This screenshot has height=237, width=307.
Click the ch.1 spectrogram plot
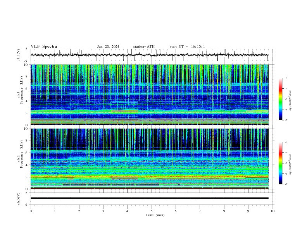click(x=149, y=94)
